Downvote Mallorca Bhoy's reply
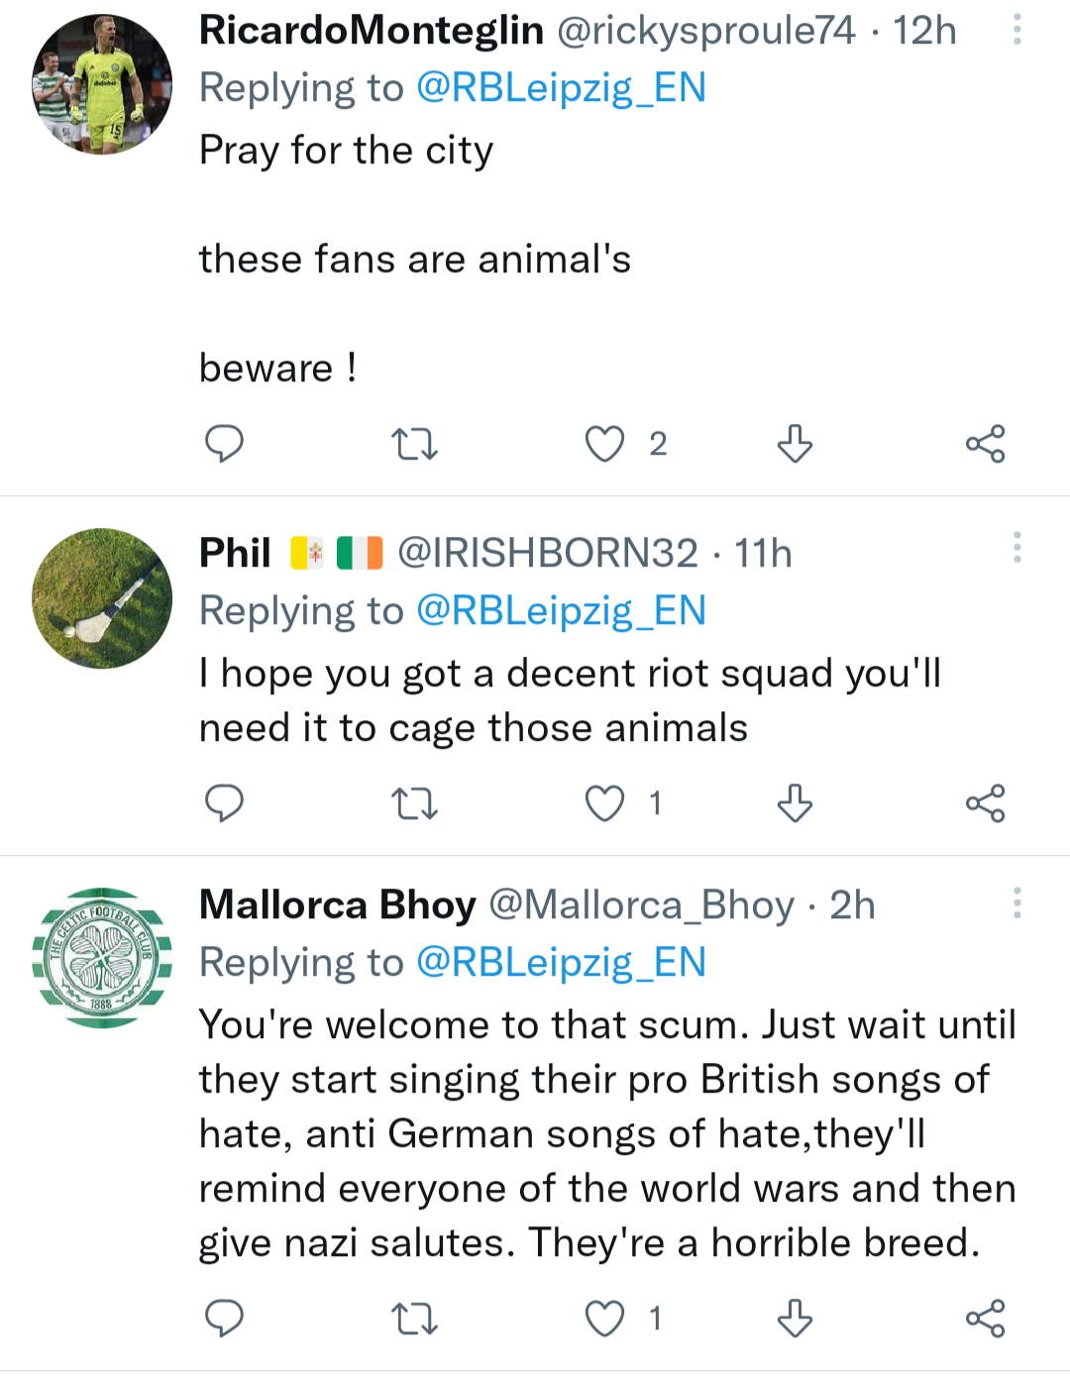1070x1378 pixels. point(795,1319)
